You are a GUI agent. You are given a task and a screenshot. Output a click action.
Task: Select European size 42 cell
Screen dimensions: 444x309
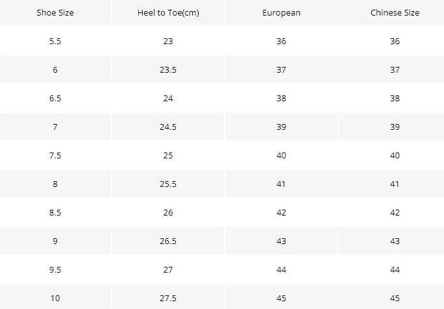click(281, 213)
